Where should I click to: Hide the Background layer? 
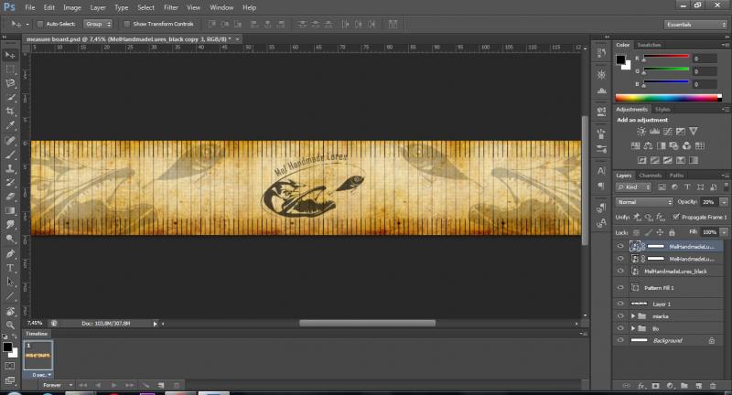(620, 340)
